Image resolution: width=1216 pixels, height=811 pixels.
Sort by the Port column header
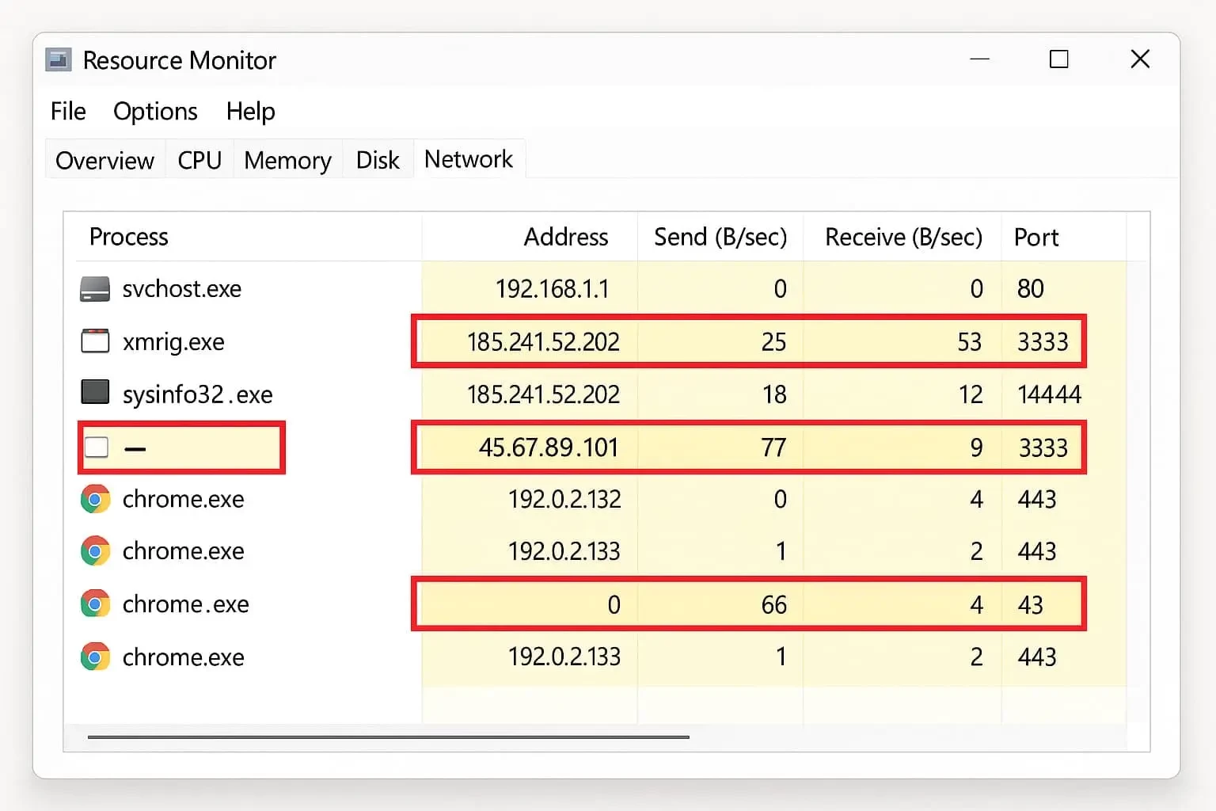point(1036,237)
